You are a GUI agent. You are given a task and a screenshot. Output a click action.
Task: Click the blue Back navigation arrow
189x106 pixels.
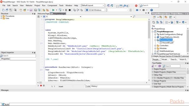pos(137,10)
